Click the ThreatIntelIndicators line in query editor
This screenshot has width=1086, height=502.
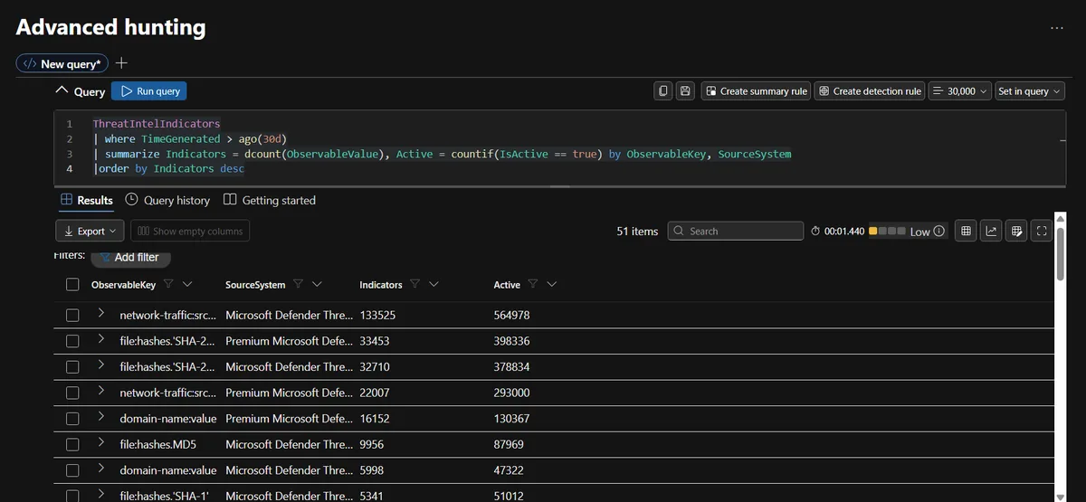[156, 123]
